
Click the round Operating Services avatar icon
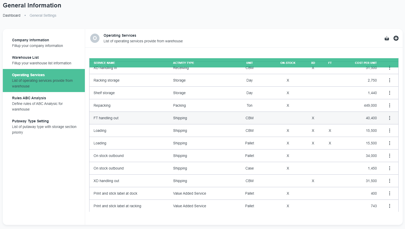95,38
